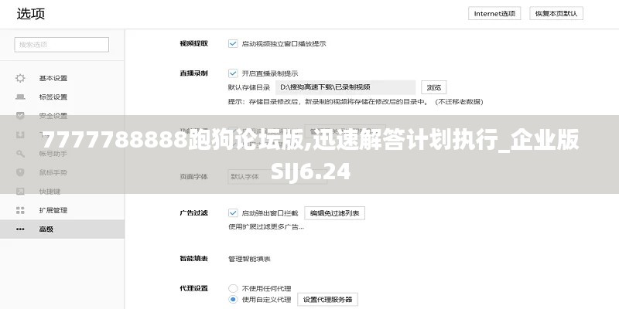Image resolution: width=619 pixels, height=309 pixels.
Task: Click the 广告过滤 label
Action: click(x=194, y=213)
